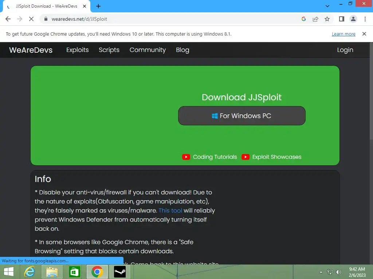Click YouTube icon beside Exploit Showcases
Screen dimensions: 373x279
[x=245, y=157]
